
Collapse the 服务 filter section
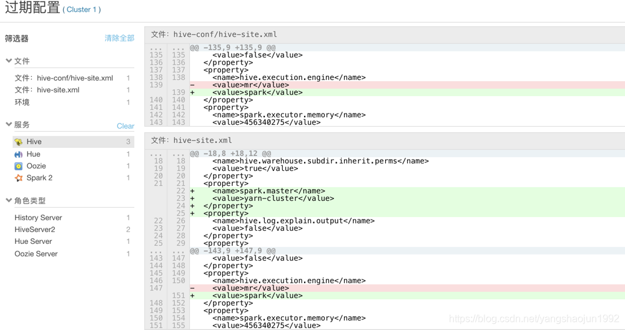(x=9, y=125)
